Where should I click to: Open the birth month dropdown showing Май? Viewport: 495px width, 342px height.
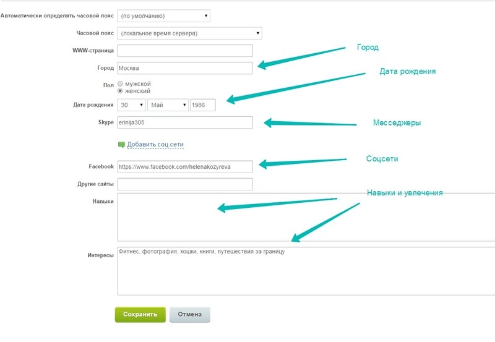pos(168,105)
